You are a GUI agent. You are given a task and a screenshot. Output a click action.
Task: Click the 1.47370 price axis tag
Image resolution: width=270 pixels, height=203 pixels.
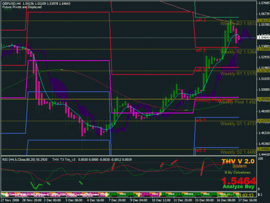pos(264,121)
